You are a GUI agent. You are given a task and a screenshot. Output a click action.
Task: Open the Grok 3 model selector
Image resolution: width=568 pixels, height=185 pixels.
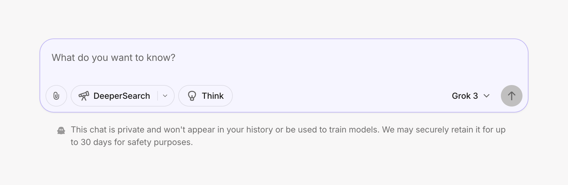470,96
